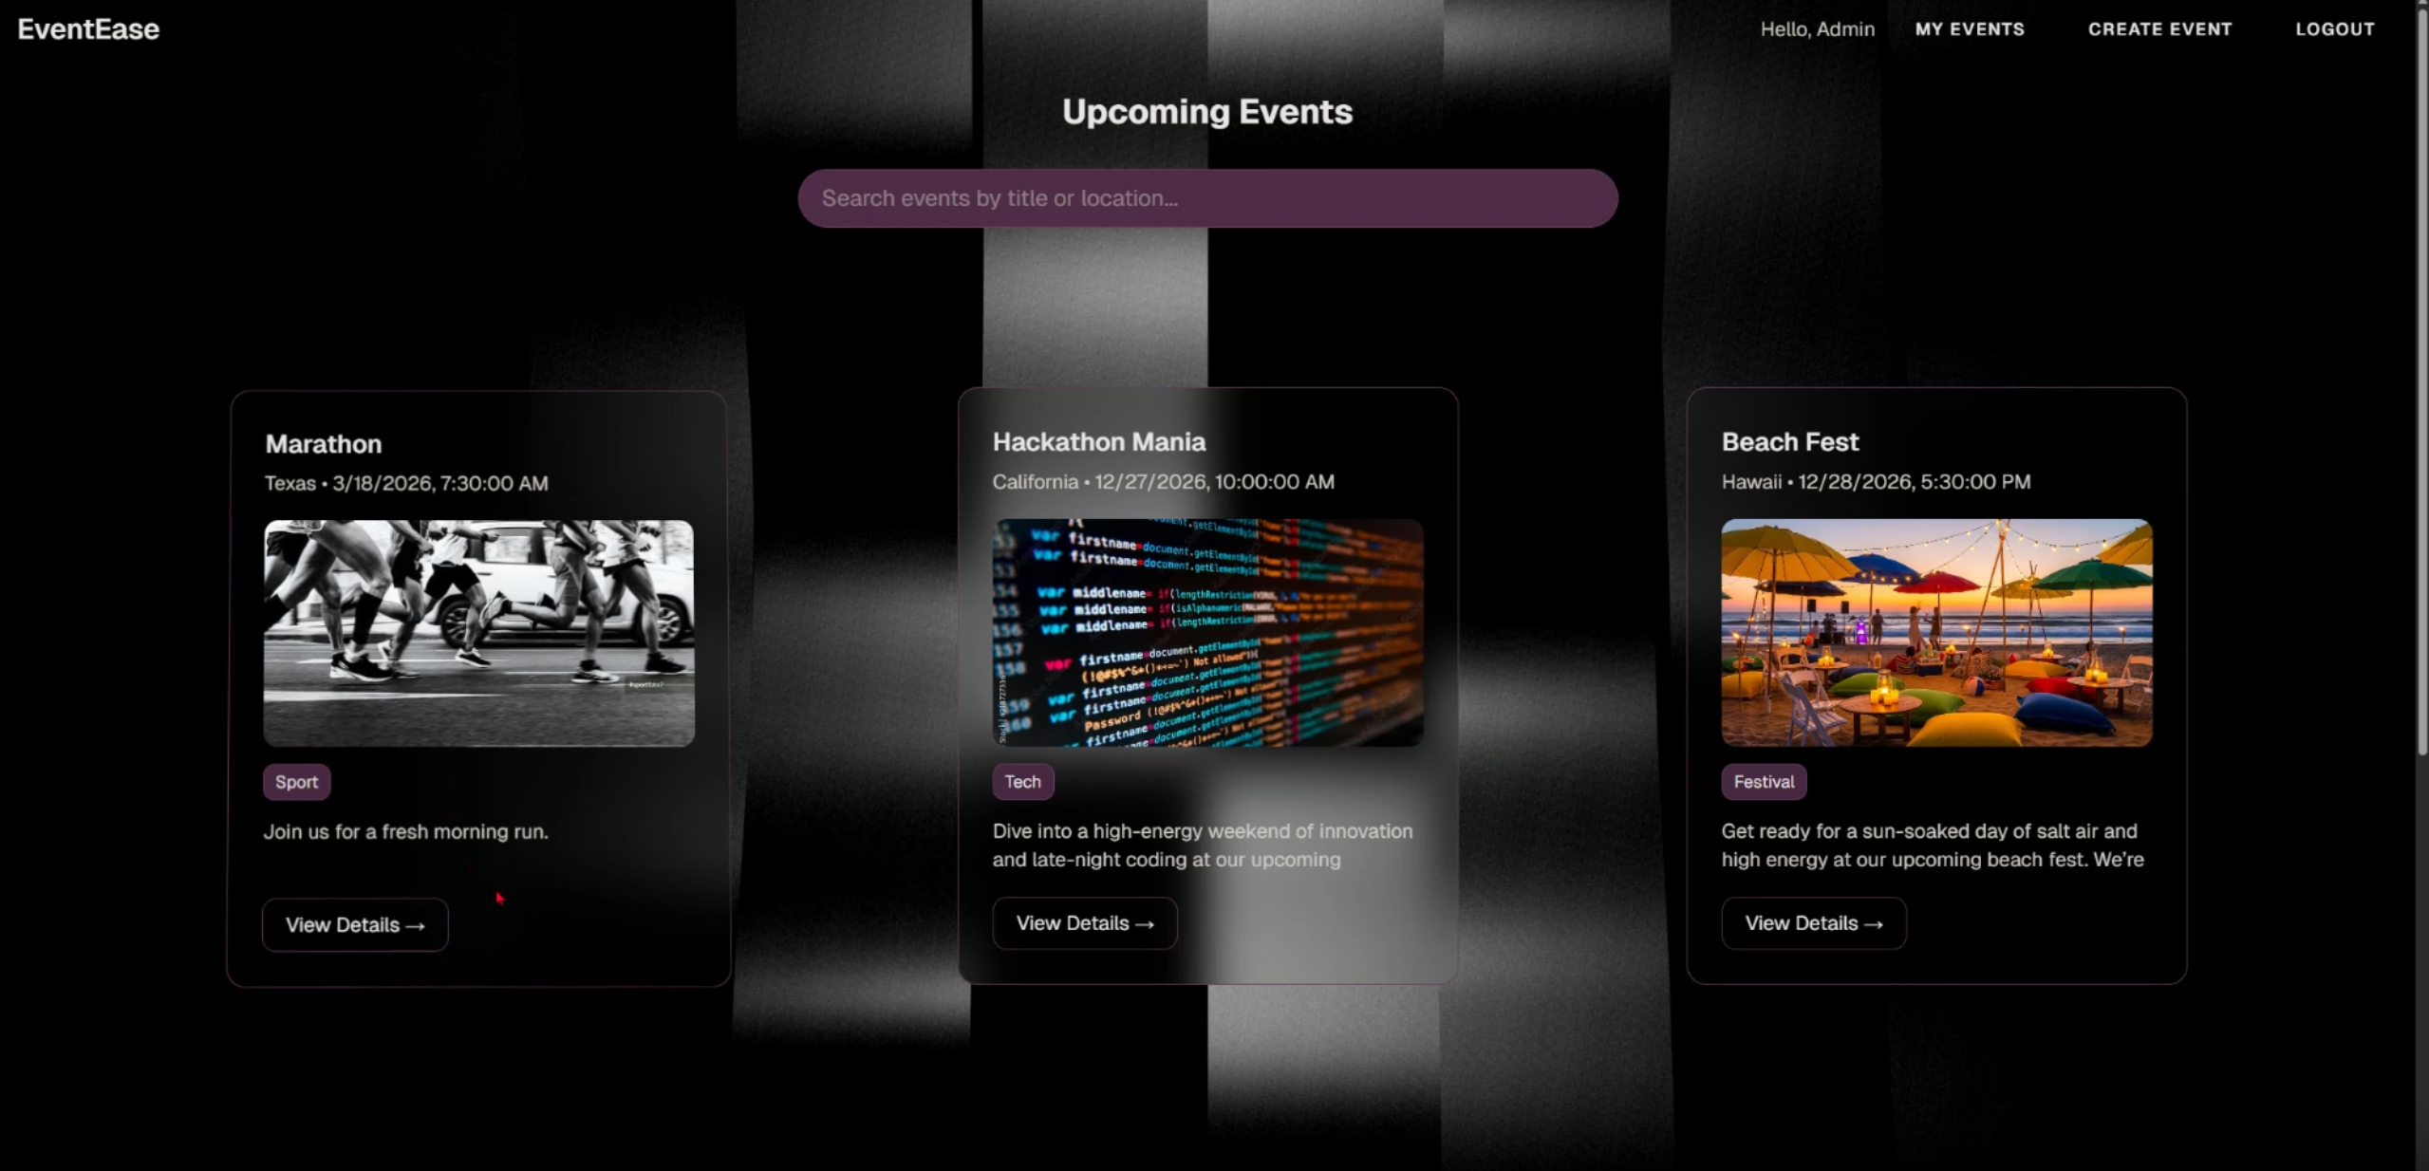
Task: Open View Details for Marathon
Action: [355, 925]
